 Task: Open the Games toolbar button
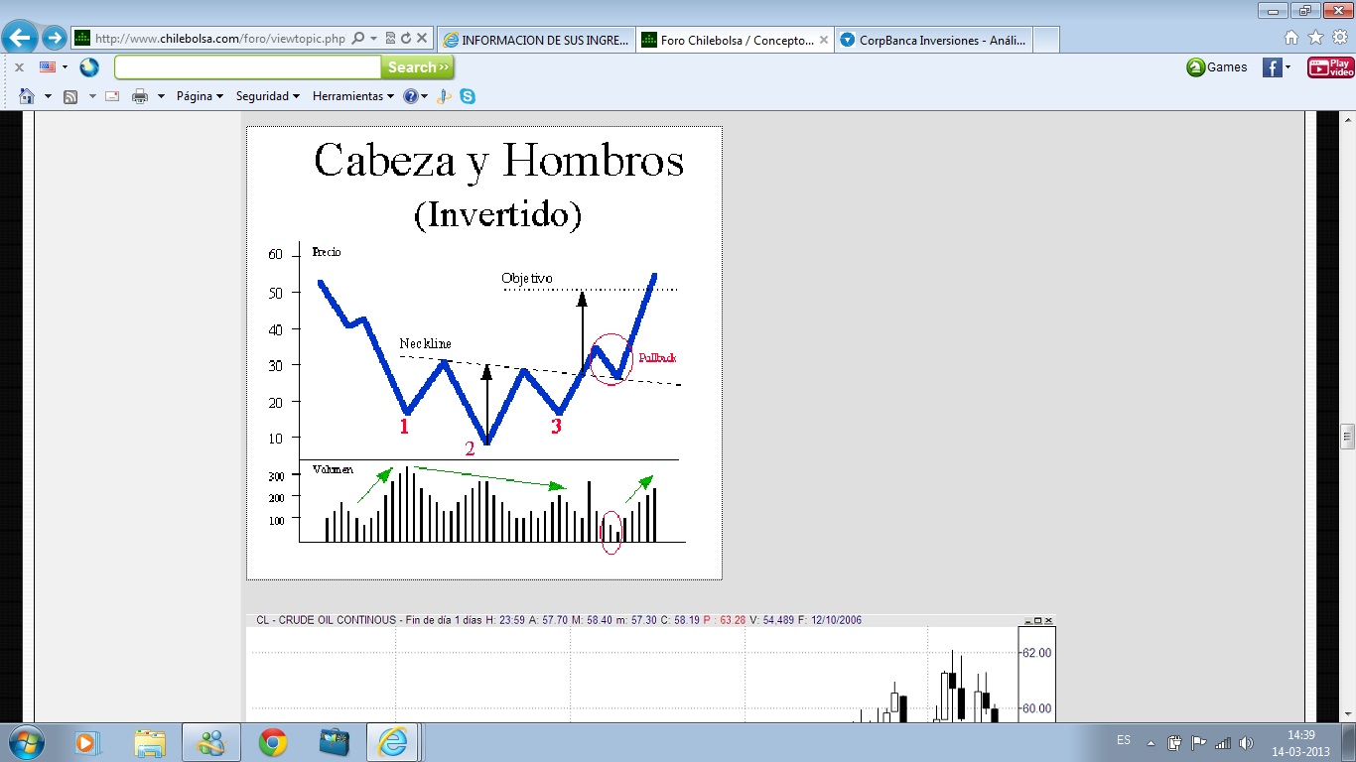click(x=1217, y=67)
